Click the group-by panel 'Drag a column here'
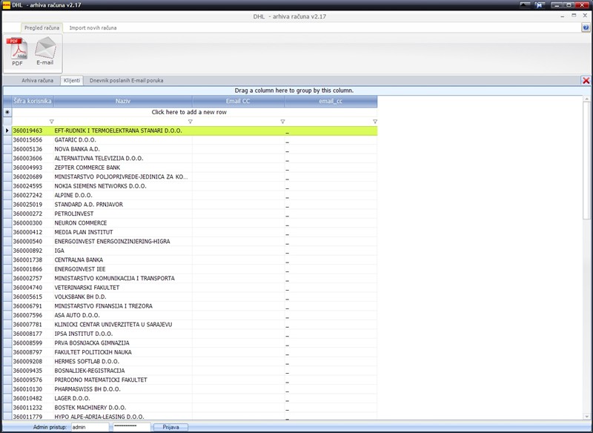 click(x=294, y=90)
